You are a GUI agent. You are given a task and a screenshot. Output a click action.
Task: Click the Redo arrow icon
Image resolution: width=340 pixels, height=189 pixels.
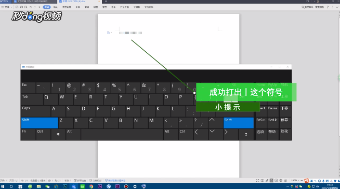click(x=35, y=7)
